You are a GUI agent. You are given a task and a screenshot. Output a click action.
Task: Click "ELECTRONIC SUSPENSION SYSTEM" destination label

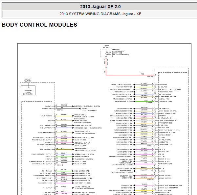click(87, 106)
